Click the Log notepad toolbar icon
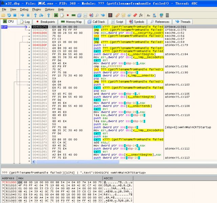This screenshot has width=217, height=203. point(62,15)
